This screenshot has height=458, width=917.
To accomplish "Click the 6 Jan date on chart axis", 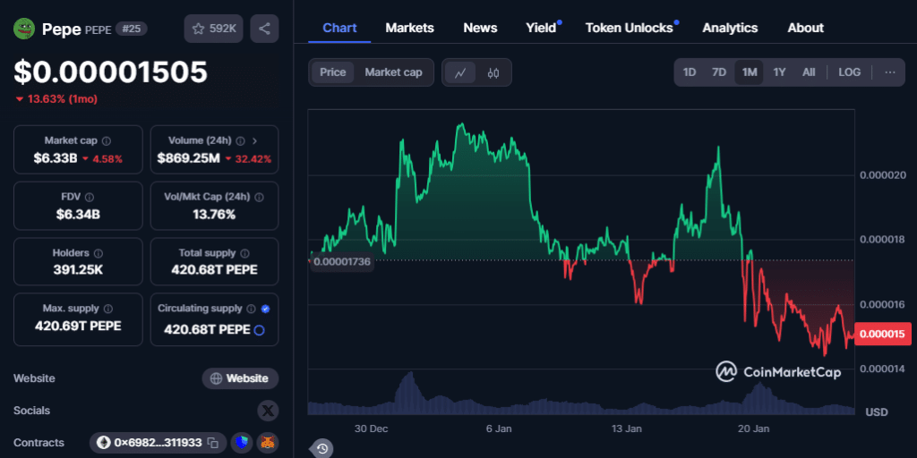I will point(499,428).
